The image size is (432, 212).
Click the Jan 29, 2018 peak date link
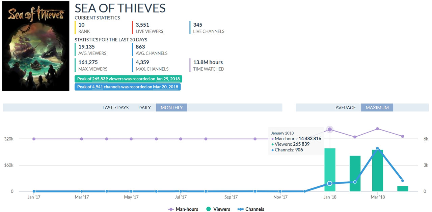pyautogui.click(x=168, y=79)
